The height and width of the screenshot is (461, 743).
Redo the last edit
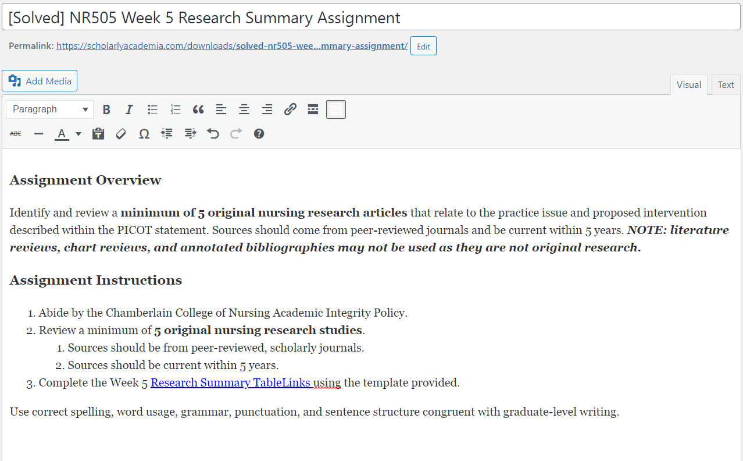236,134
